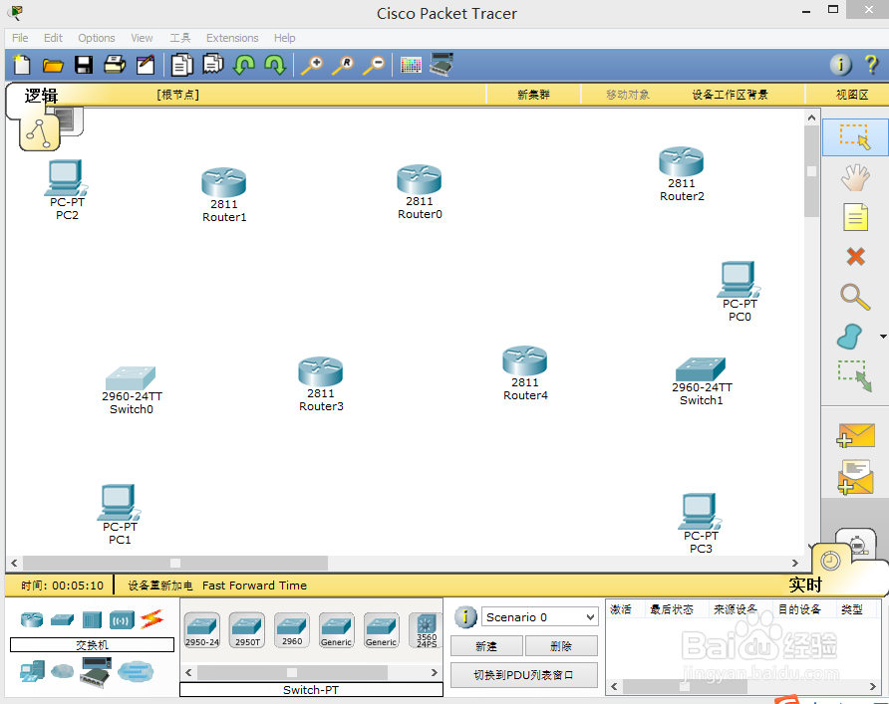The image size is (889, 704).
Task: Select the Hubs device category icon
Action: coord(92,619)
